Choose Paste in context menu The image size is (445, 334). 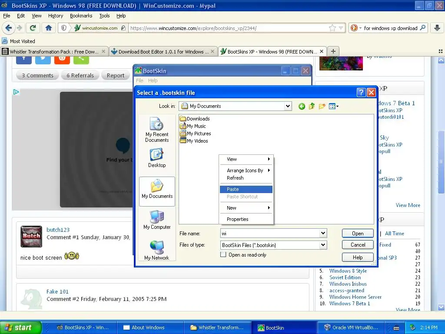coord(246,189)
